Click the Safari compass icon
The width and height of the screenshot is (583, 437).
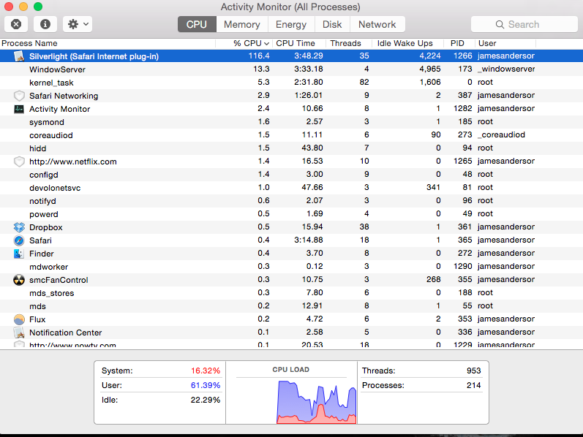pos(19,240)
